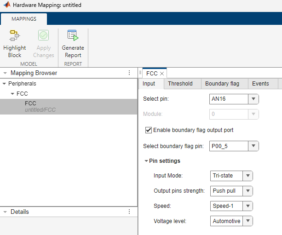Collapse the Pin settings section

pos(146,161)
